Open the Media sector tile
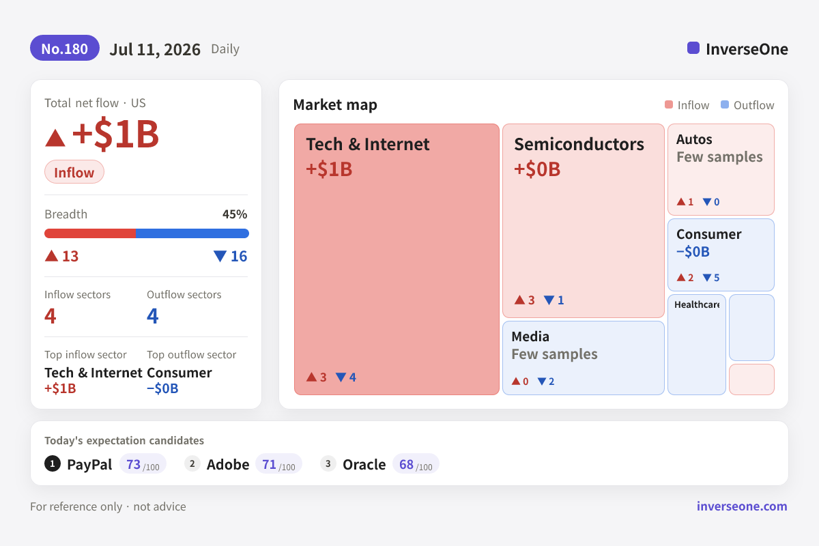The height and width of the screenshot is (546, 819). click(x=584, y=358)
